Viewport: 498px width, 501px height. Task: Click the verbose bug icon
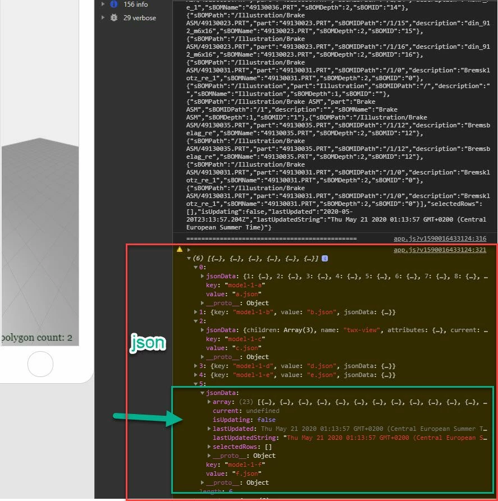click(114, 17)
